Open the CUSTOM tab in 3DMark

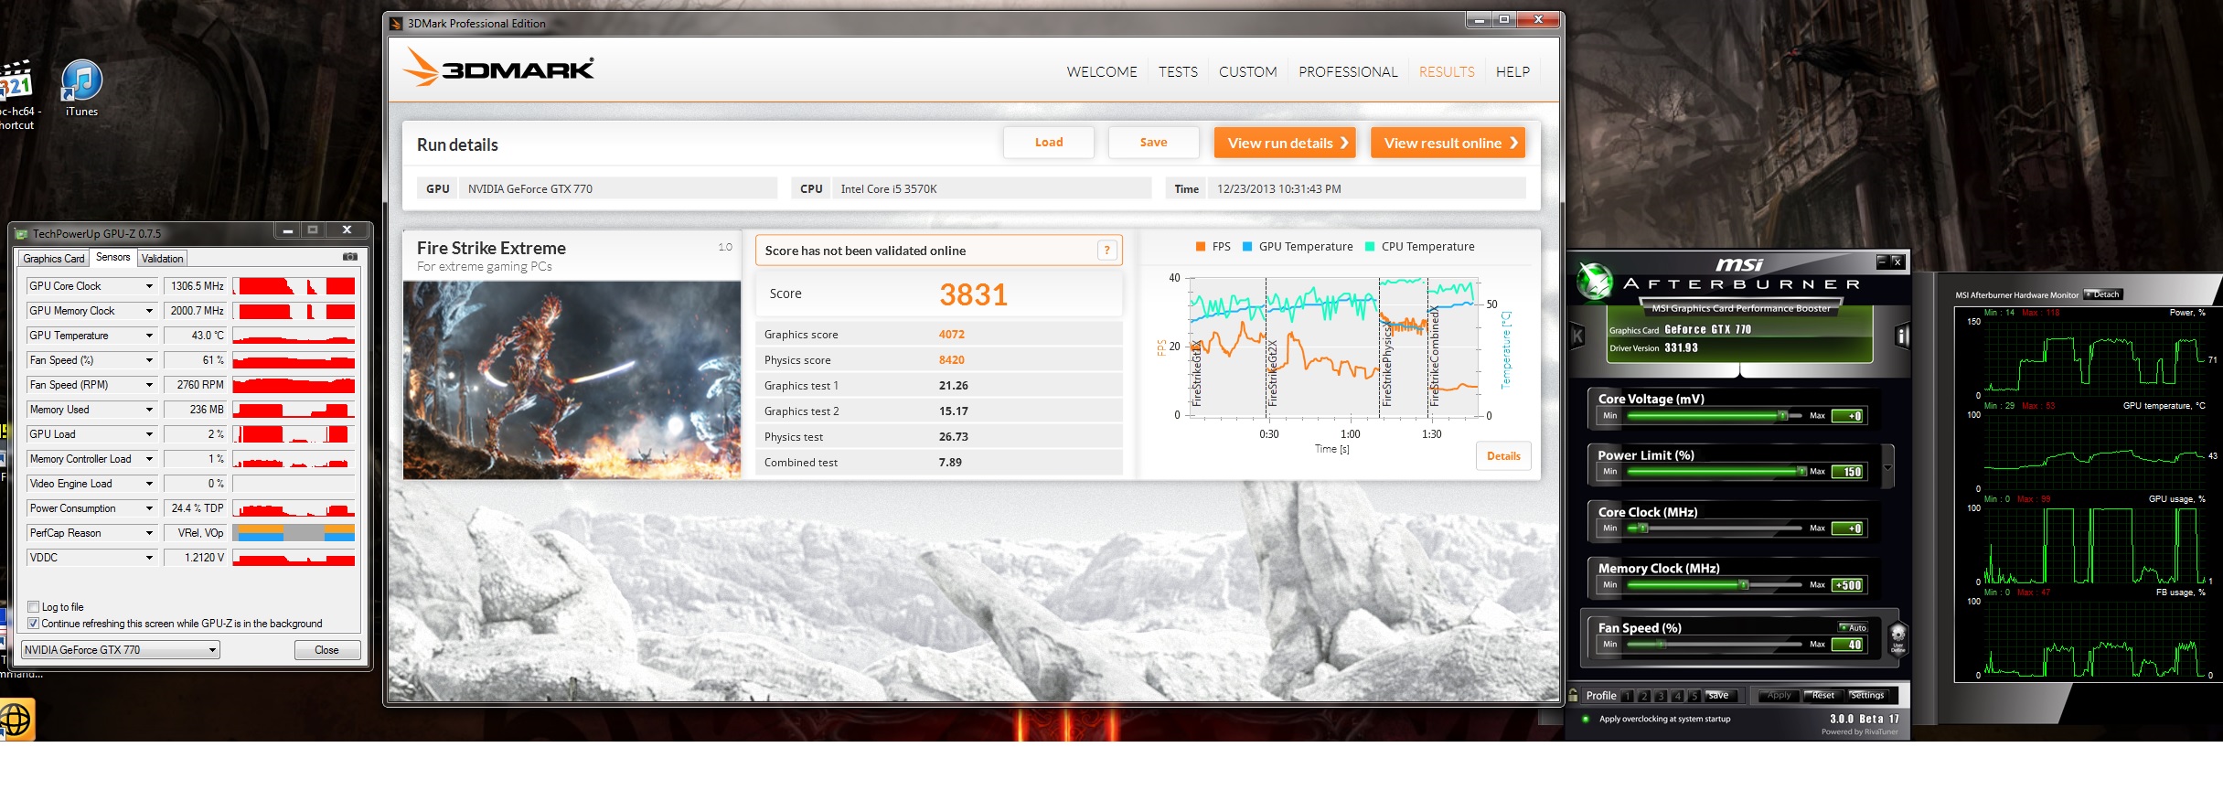coord(1248,71)
